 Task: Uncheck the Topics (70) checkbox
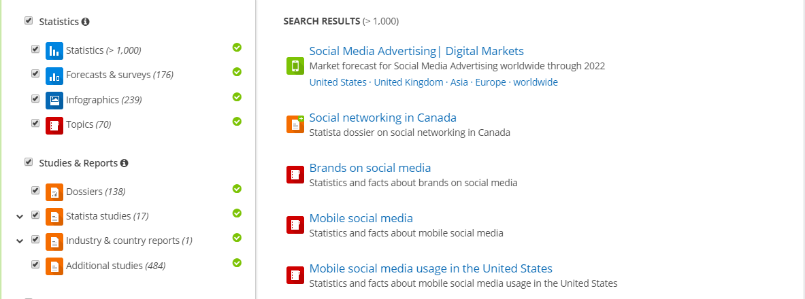click(x=35, y=123)
